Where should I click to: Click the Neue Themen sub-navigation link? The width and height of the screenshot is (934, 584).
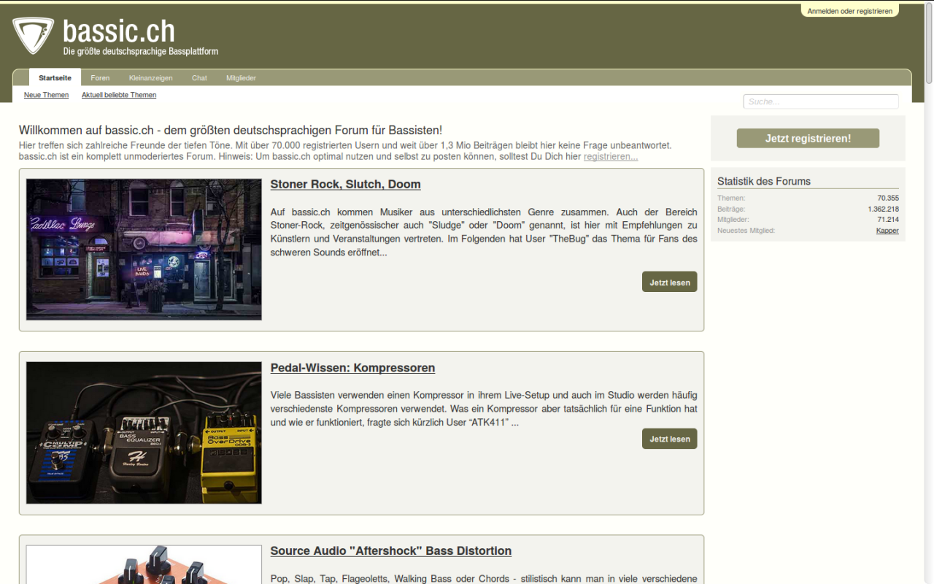click(x=46, y=95)
